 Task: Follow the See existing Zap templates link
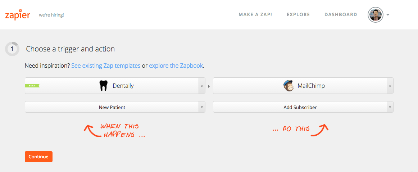[x=106, y=65]
